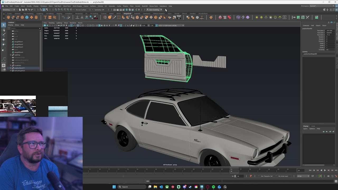Click the play forwards button
The image size is (338, 190).
point(325,170)
